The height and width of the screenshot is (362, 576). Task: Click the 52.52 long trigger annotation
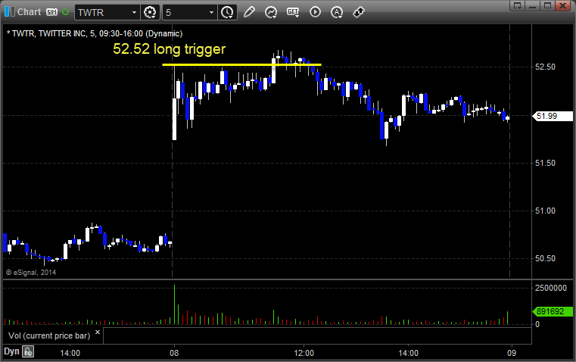(x=170, y=49)
